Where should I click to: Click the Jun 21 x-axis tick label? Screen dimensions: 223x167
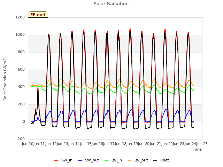pyautogui.click(x=156, y=144)
